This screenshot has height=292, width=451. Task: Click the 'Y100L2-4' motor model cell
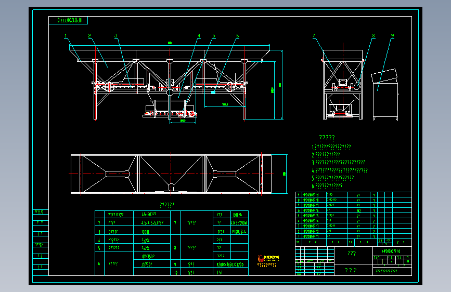pos(239,232)
